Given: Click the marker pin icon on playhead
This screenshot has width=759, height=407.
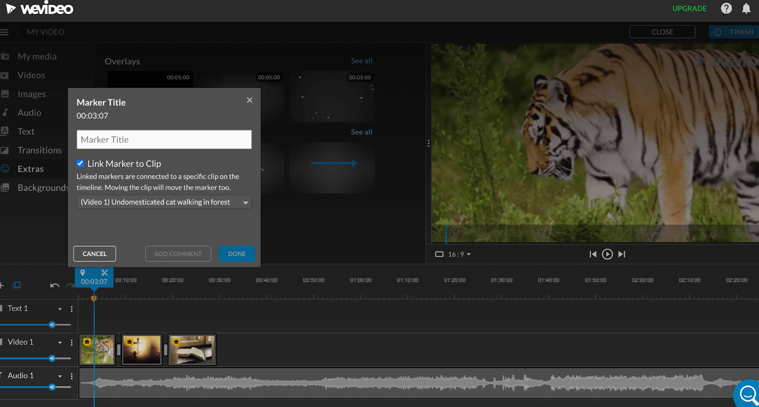Looking at the screenshot, I should point(83,273).
